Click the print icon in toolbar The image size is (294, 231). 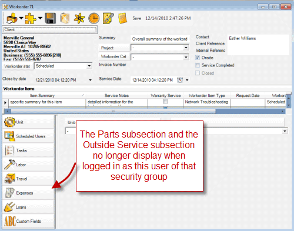12,18
